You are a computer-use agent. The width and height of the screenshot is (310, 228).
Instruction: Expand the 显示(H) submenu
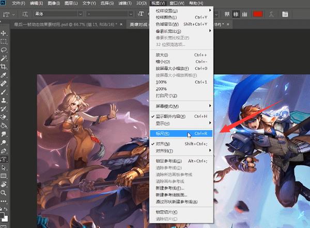point(181,124)
